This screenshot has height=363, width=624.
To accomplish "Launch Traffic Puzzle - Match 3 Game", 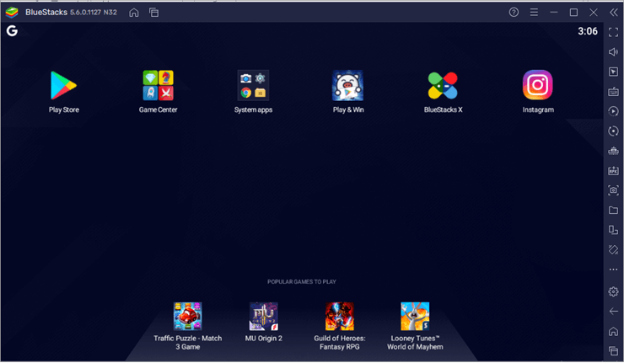I will (x=187, y=317).
